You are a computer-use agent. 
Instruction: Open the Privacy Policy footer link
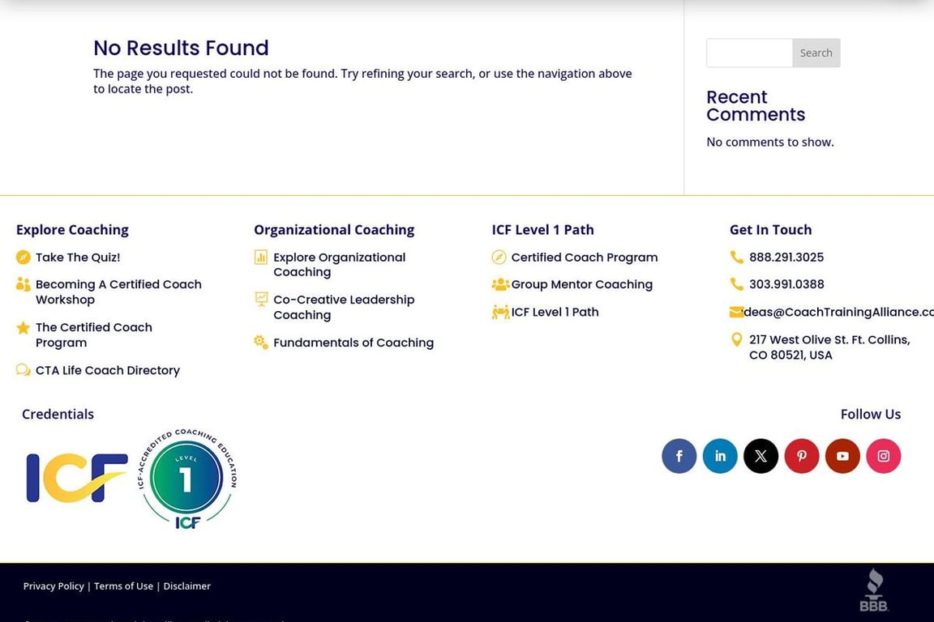54,586
